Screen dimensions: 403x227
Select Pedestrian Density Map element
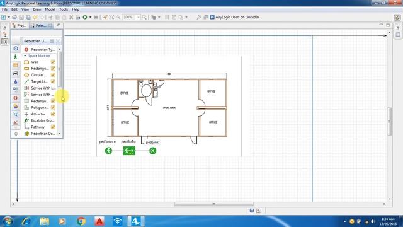(40, 133)
